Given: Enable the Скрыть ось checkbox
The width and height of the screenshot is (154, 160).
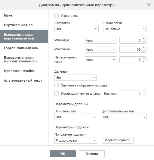Looking at the screenshot, I should pyautogui.click(x=57, y=16).
